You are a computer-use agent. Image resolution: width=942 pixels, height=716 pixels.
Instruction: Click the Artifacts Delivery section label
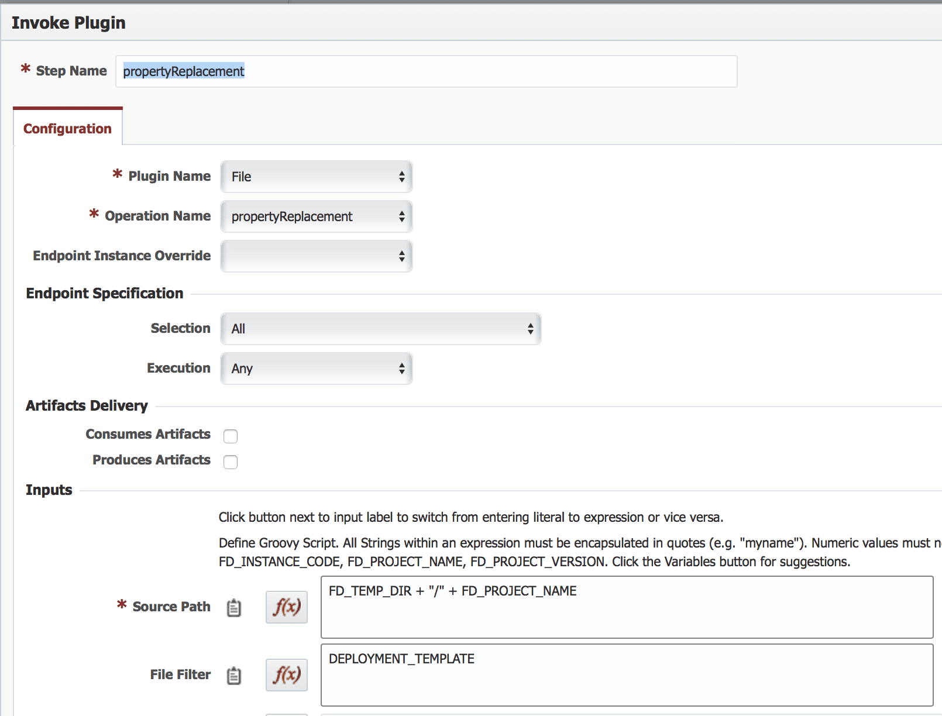click(x=87, y=405)
